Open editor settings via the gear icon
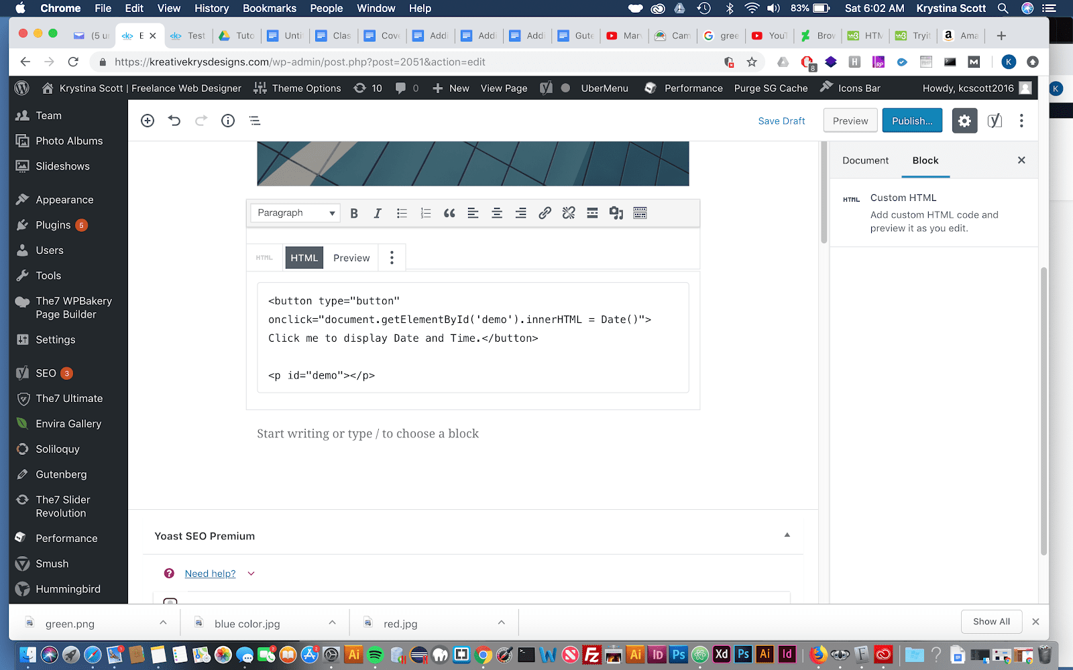Image resolution: width=1073 pixels, height=670 pixels. pos(964,121)
